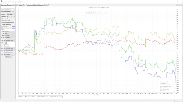The image size is (183, 102).
Task: Open the Bet Type filter dropdown
Action: (x=10, y=38)
